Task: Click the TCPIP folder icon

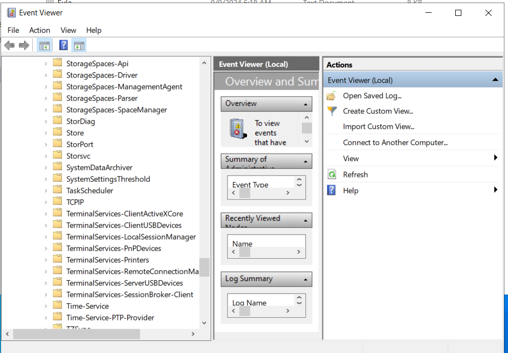Action: pyautogui.click(x=57, y=201)
